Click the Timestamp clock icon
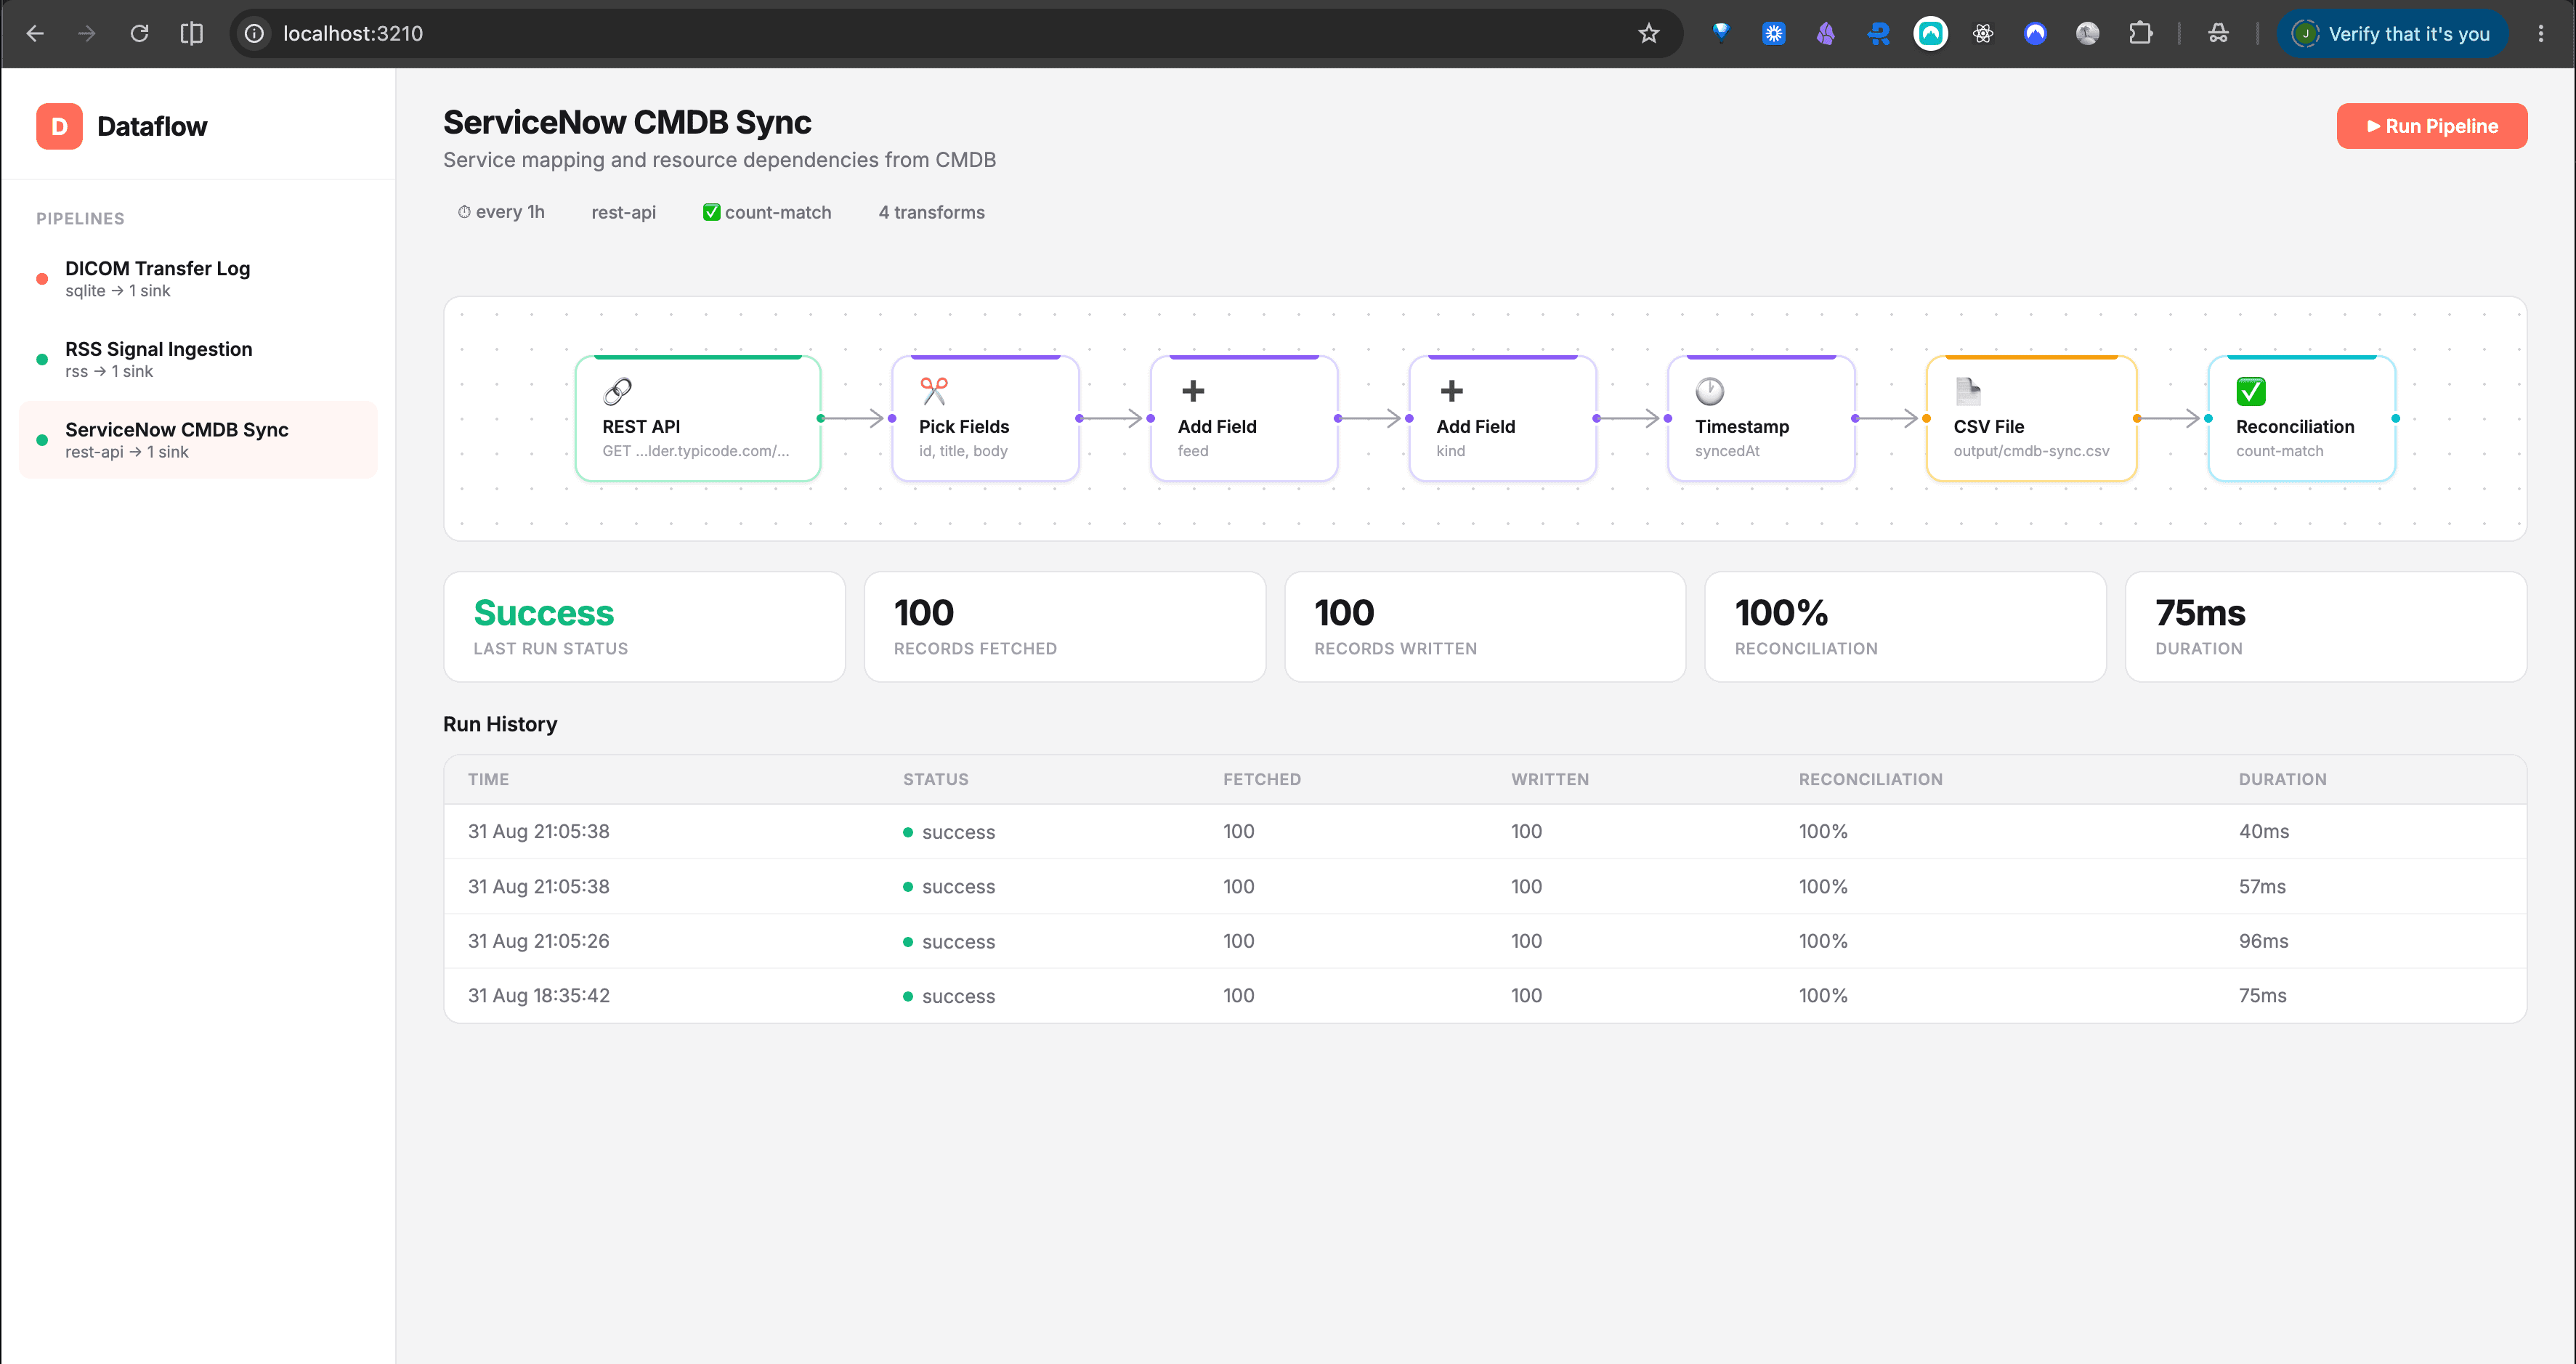The height and width of the screenshot is (1364, 2576). [x=1710, y=391]
